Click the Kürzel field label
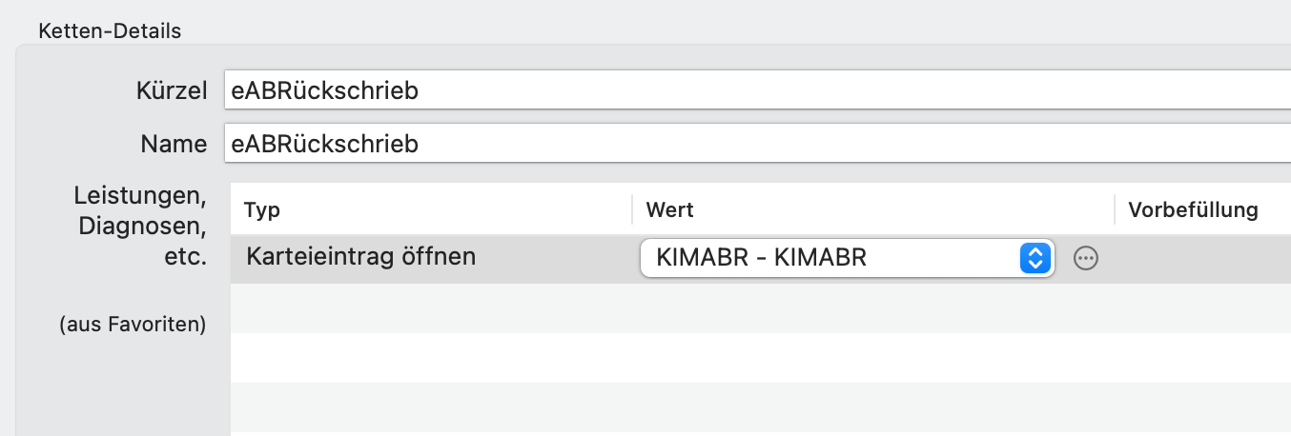This screenshot has height=436, width=1291. point(173,90)
